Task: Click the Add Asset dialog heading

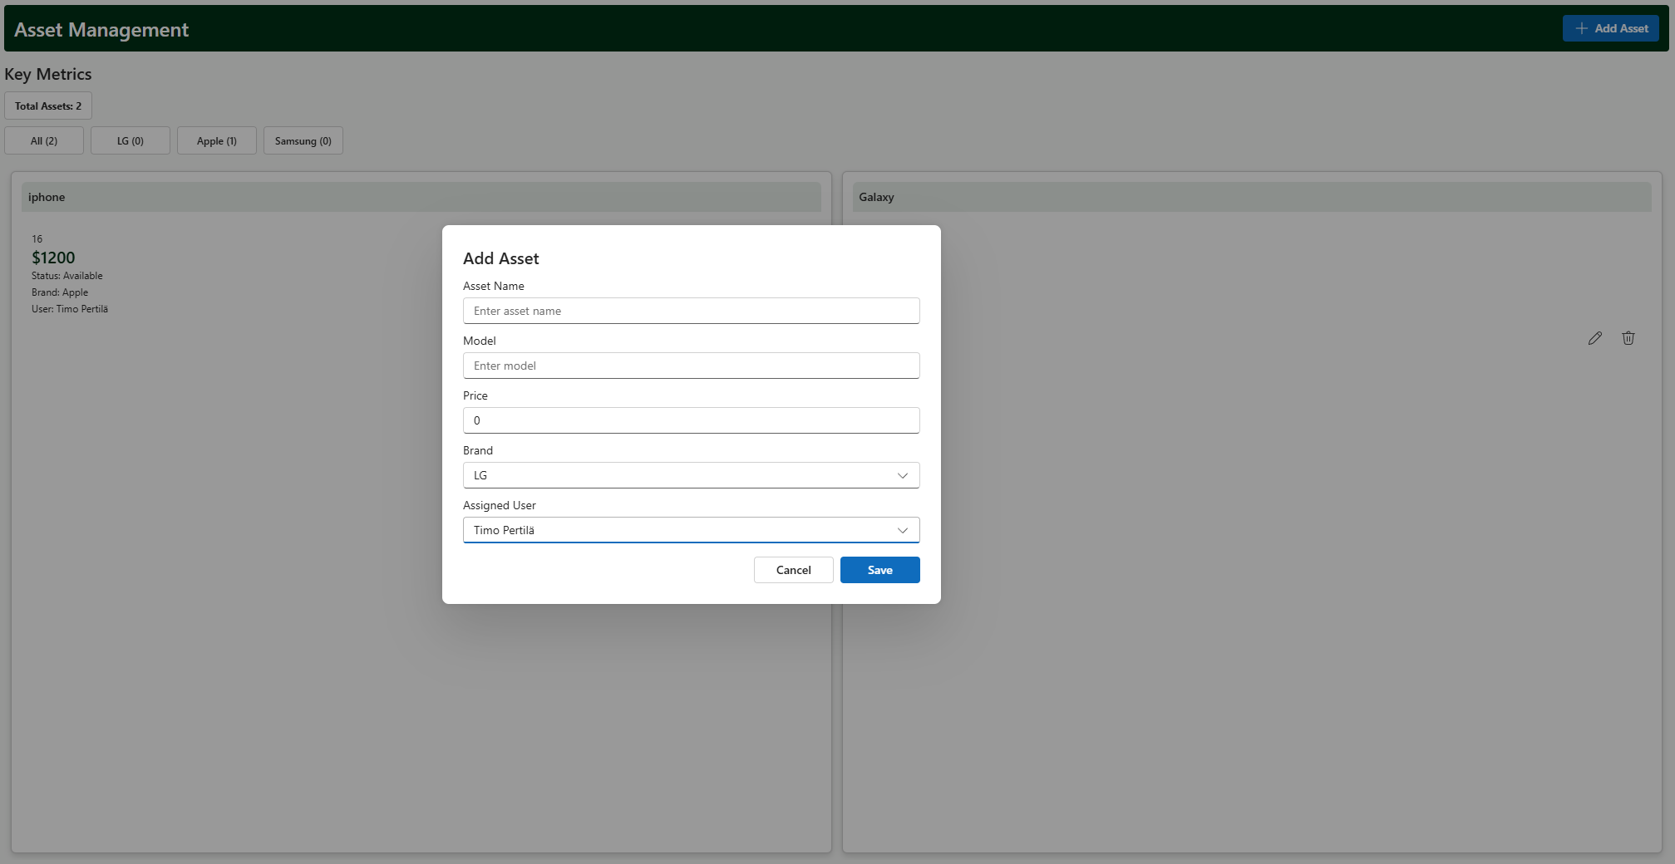Action: pyautogui.click(x=501, y=258)
